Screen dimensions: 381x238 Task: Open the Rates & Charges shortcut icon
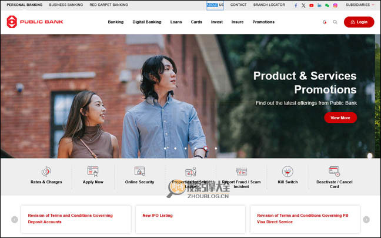click(x=46, y=172)
